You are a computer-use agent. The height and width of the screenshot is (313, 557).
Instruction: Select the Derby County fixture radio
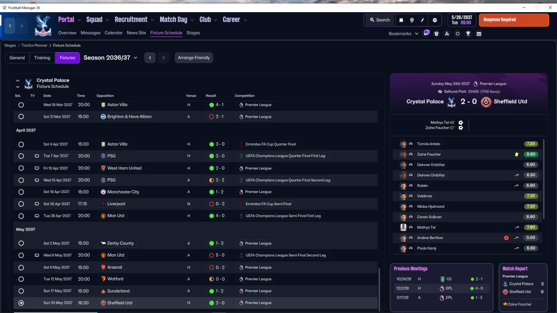tap(21, 243)
